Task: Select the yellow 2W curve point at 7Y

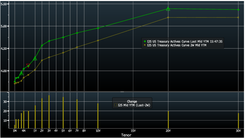Action: (x=77, y=47)
